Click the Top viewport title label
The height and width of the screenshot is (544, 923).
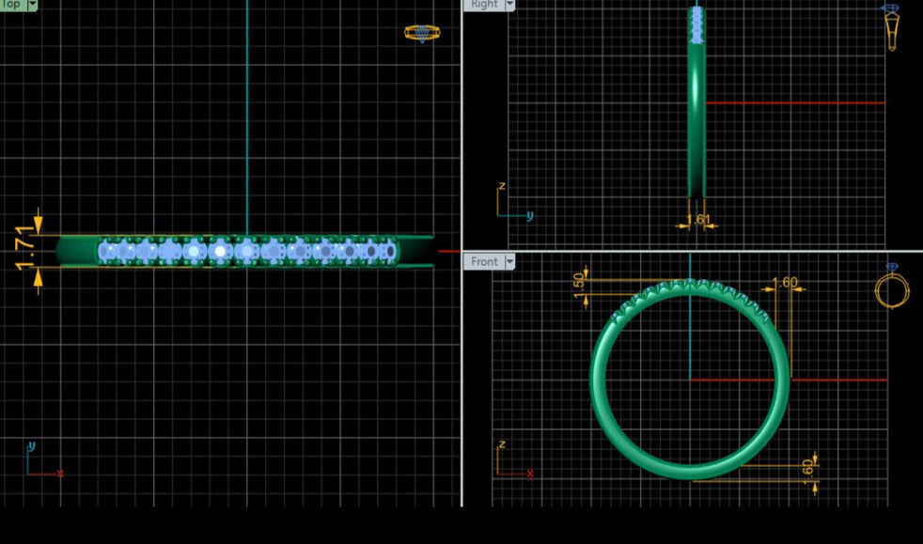(12, 5)
